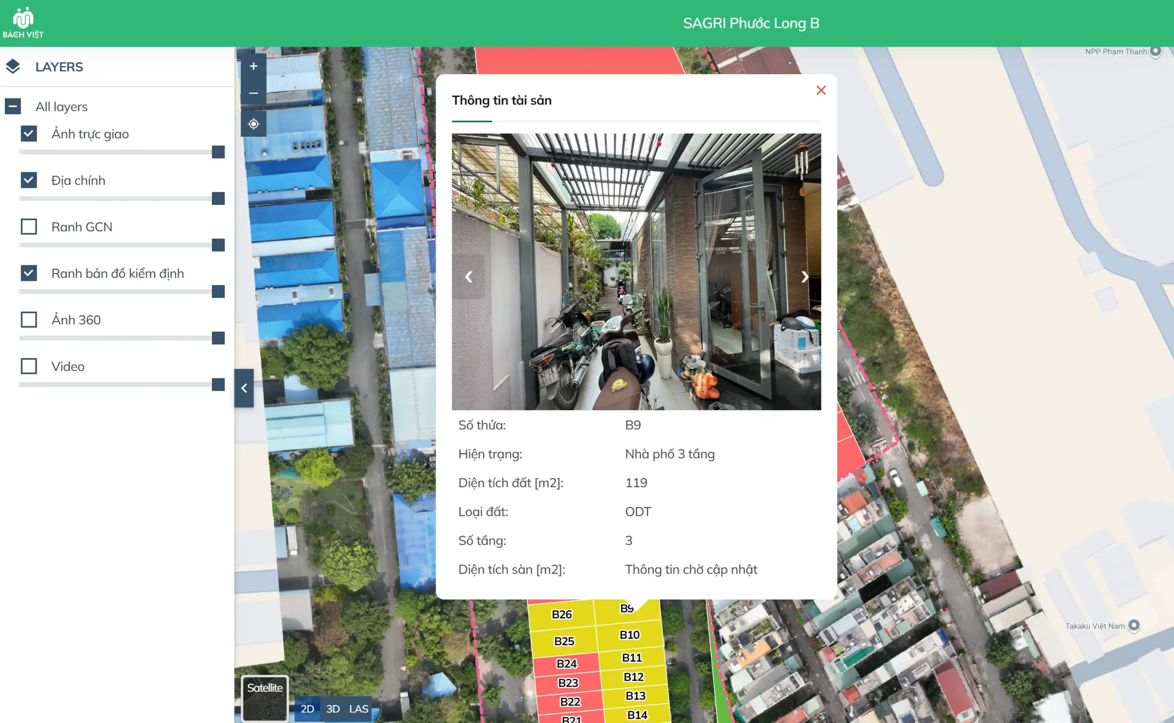The width and height of the screenshot is (1174, 723).
Task: Click the LAYERS stack icon
Action: click(x=13, y=66)
